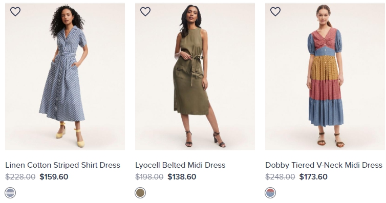Open Linen Cotton Striped Shirt Dress link

tap(62, 165)
